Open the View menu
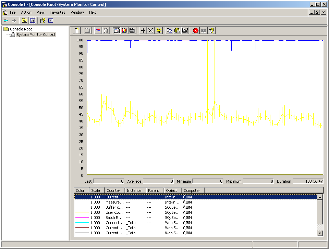This screenshot has height=249, width=329. coord(40,12)
